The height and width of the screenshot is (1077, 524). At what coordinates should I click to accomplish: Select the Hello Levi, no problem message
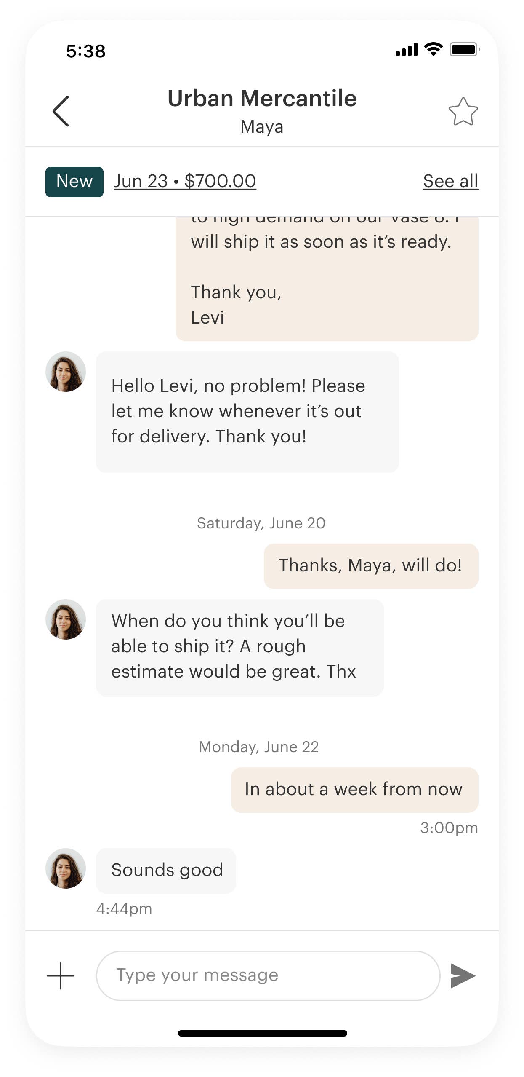click(x=247, y=412)
